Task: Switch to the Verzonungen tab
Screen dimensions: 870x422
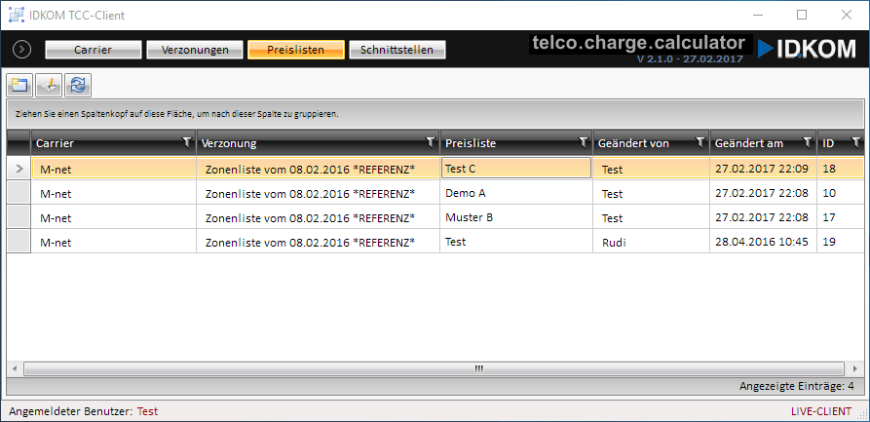Action: tap(195, 50)
